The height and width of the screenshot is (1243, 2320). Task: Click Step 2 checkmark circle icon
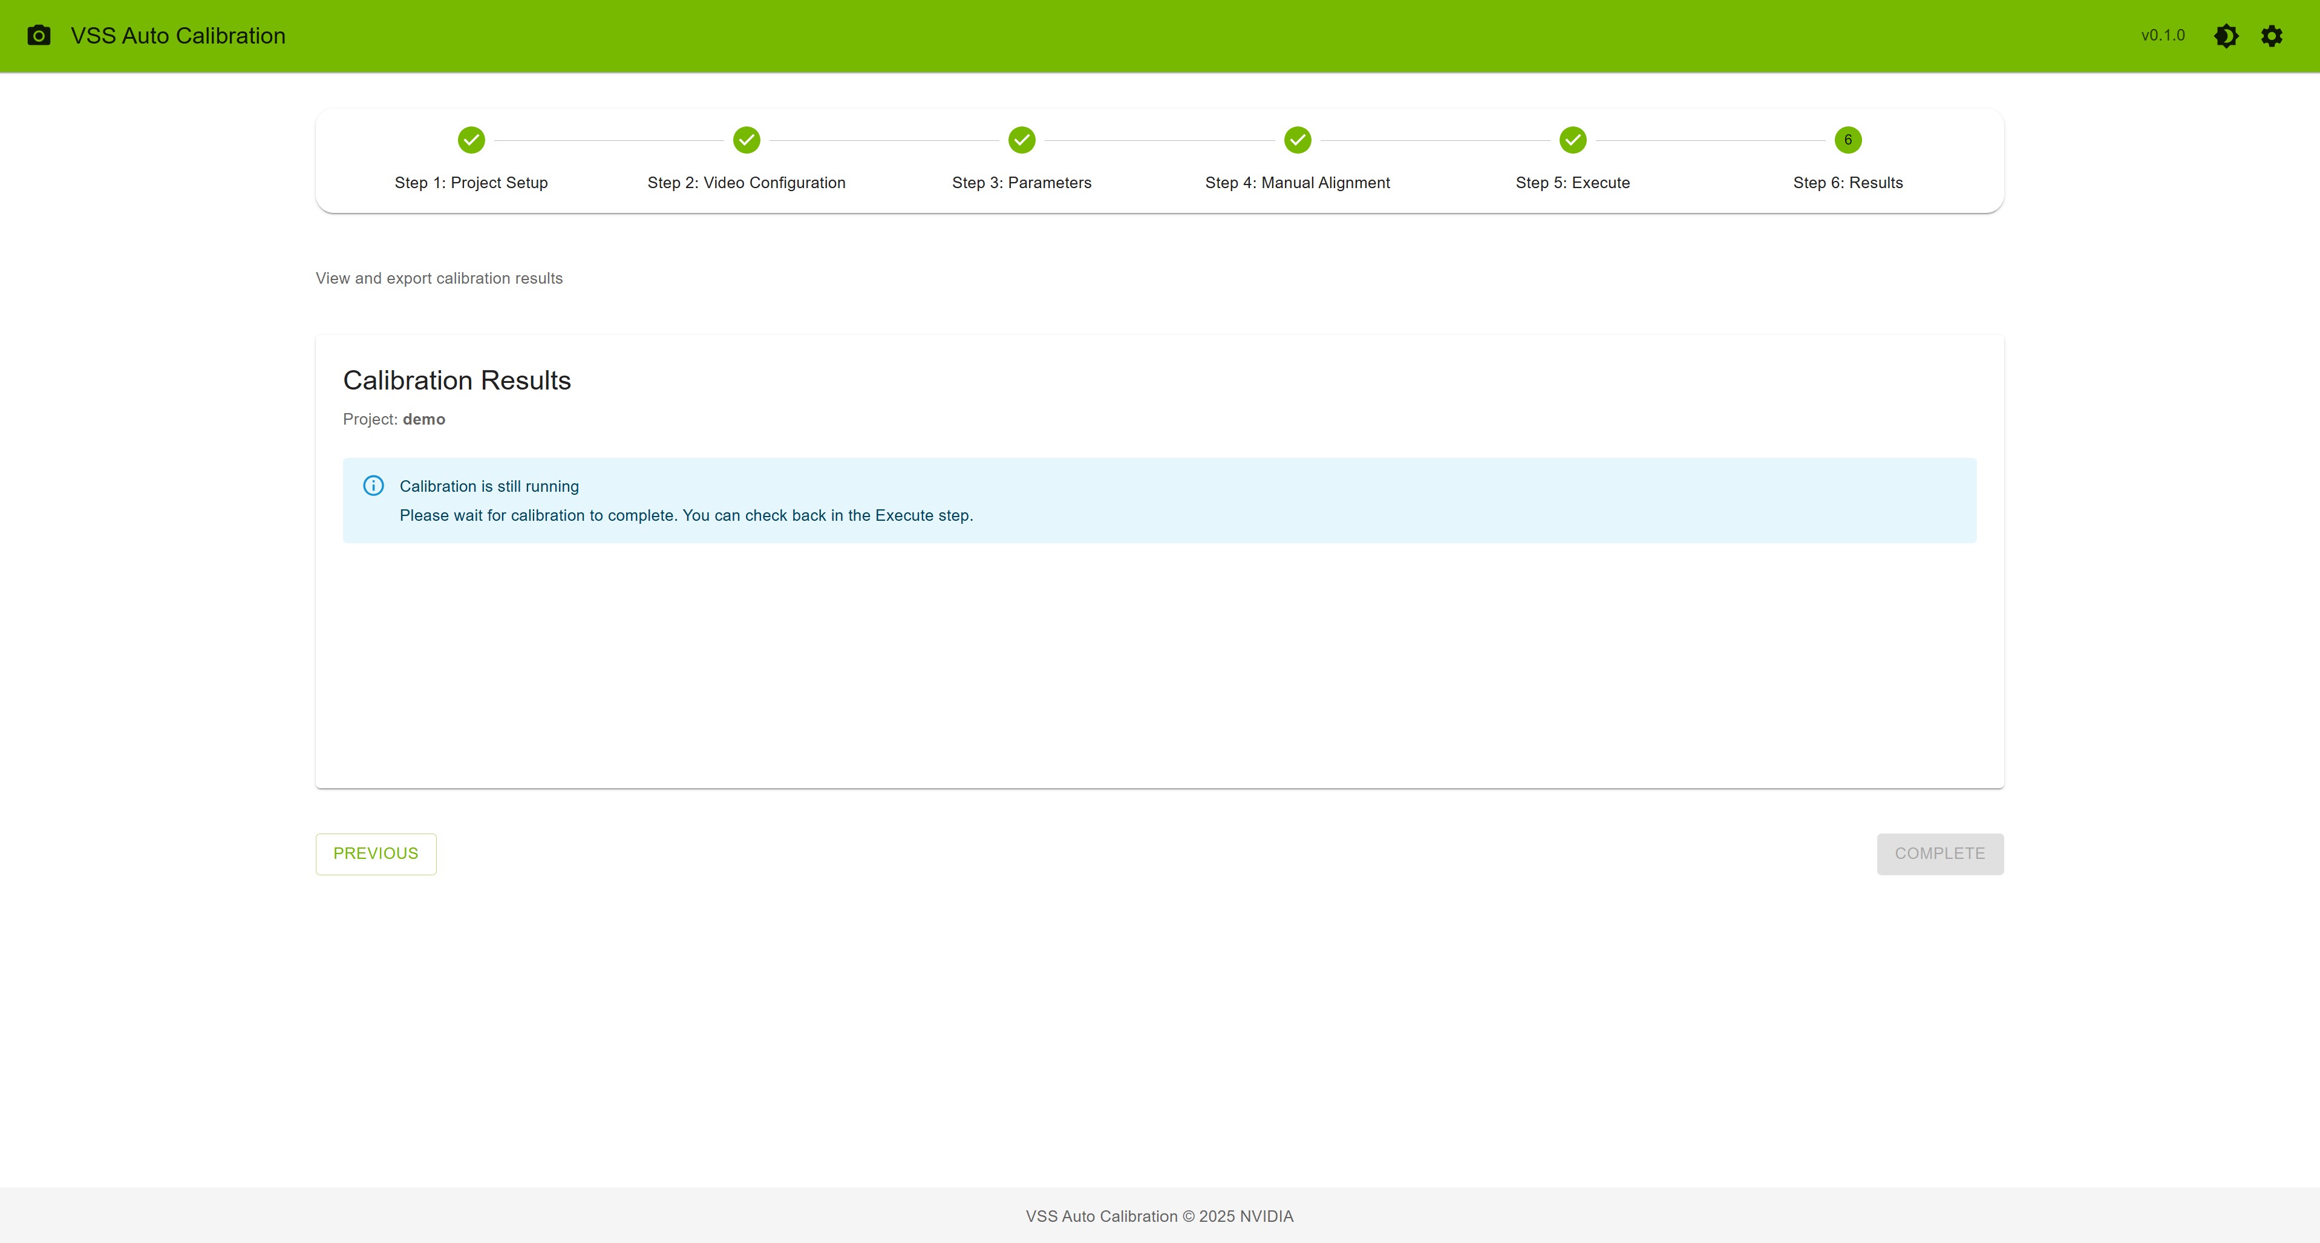[747, 140]
